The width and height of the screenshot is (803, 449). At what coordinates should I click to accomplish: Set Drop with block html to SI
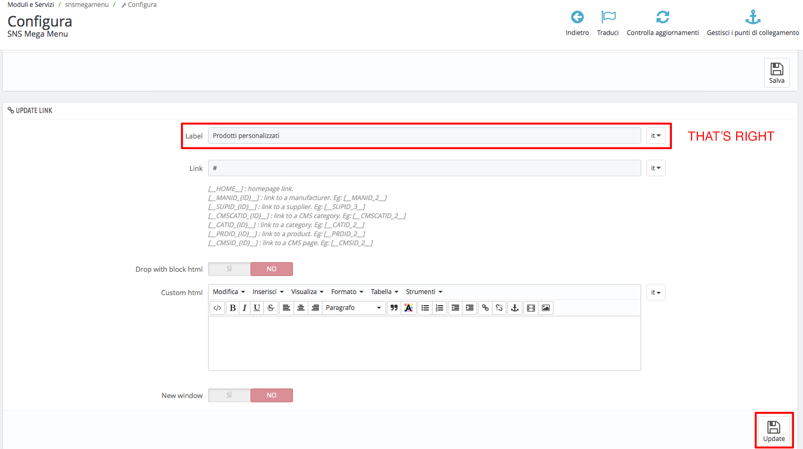(x=229, y=269)
